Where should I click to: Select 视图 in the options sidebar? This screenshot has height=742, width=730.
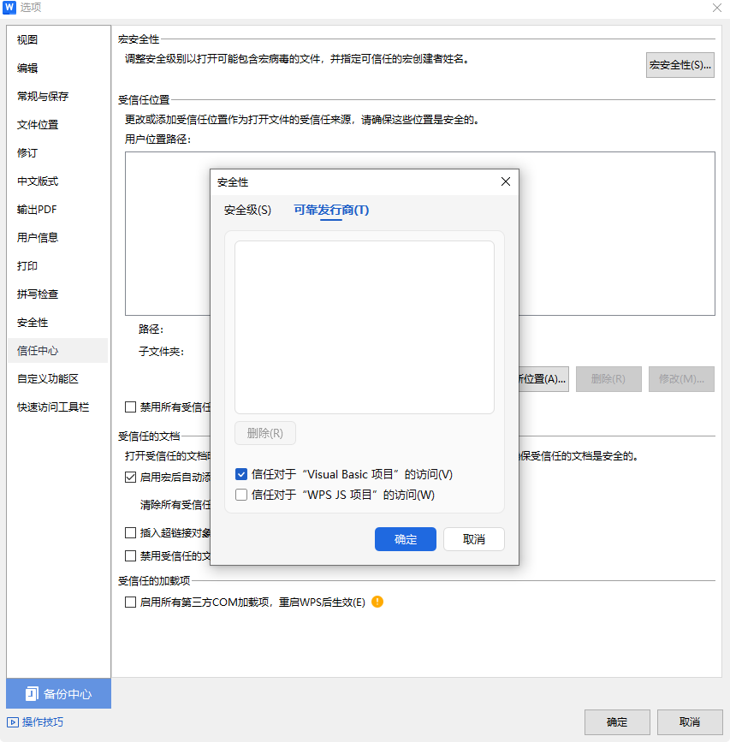coord(57,39)
